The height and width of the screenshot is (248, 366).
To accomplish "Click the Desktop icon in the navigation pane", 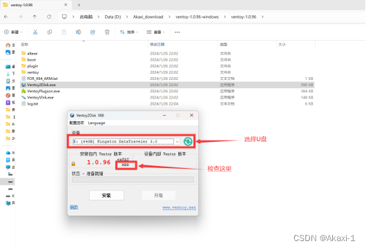I will (x=8, y=67).
